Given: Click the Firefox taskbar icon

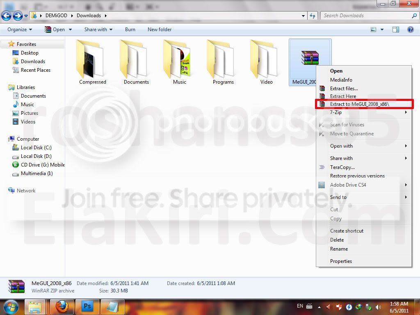Looking at the screenshot, I should [62, 307].
